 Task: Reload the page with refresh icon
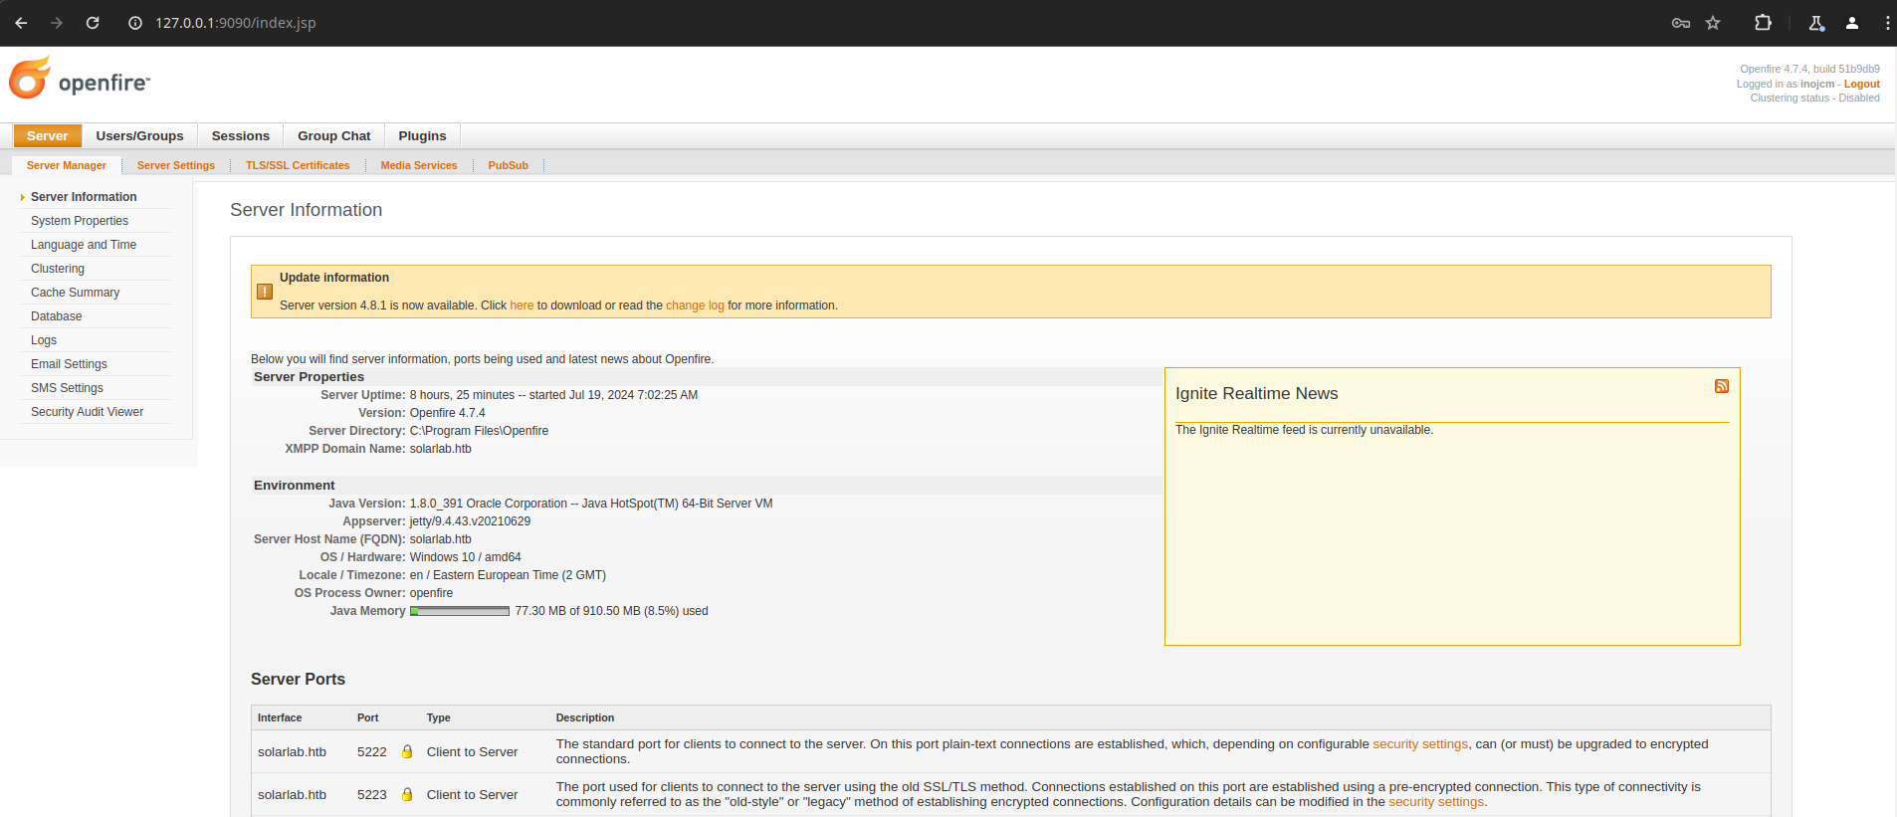click(x=93, y=23)
